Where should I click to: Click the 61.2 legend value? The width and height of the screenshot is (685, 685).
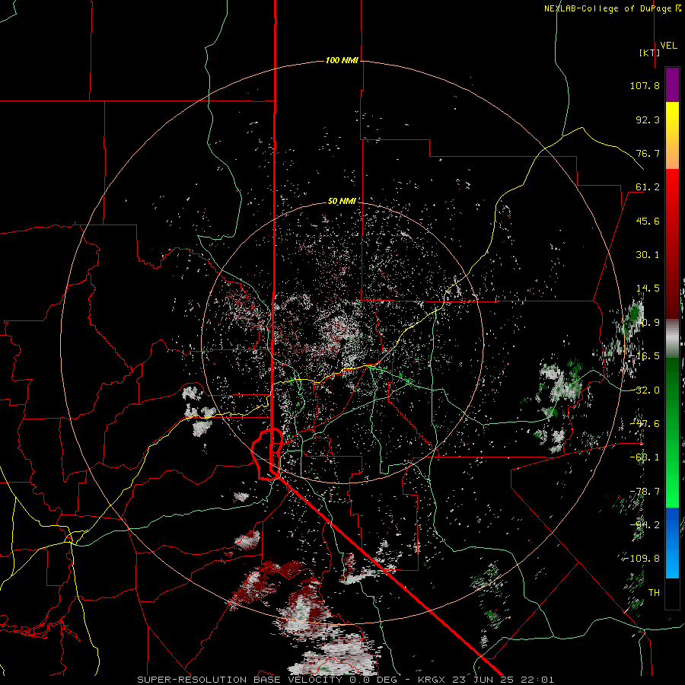pyautogui.click(x=648, y=187)
